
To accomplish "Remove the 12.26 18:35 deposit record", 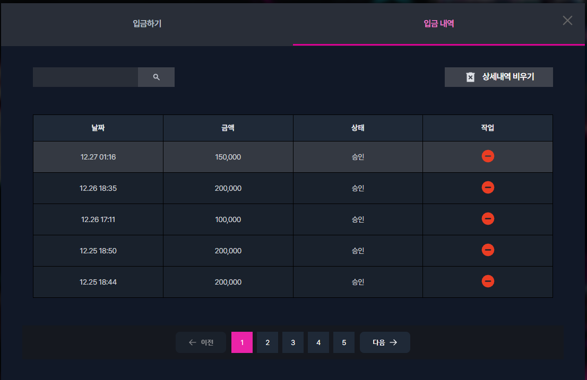I will [488, 187].
